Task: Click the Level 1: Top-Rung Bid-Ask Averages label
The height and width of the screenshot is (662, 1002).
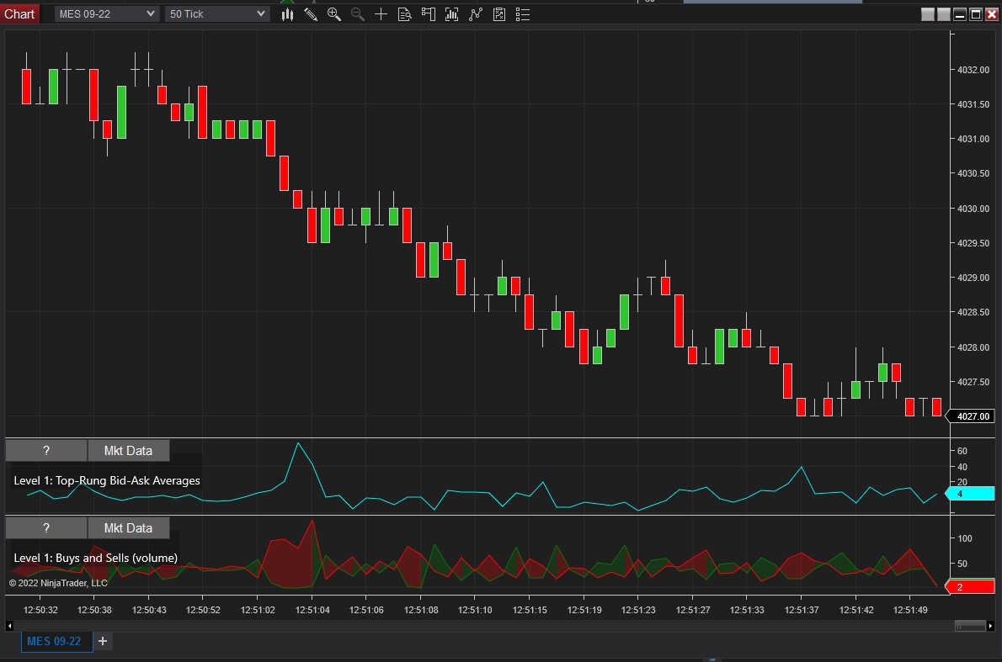Action: pyautogui.click(x=107, y=480)
